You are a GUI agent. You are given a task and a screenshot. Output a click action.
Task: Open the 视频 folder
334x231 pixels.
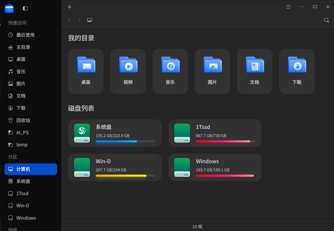128,71
